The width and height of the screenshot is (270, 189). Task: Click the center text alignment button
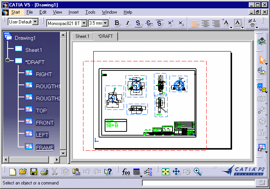[206, 23]
